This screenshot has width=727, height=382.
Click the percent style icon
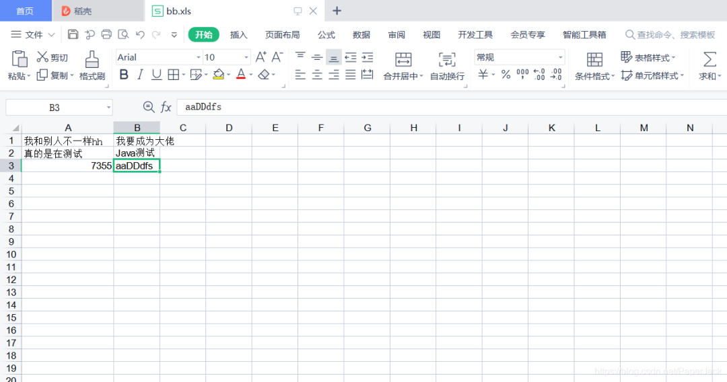pyautogui.click(x=506, y=75)
